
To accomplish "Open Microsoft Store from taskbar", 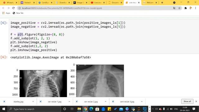I will click(97, 109).
